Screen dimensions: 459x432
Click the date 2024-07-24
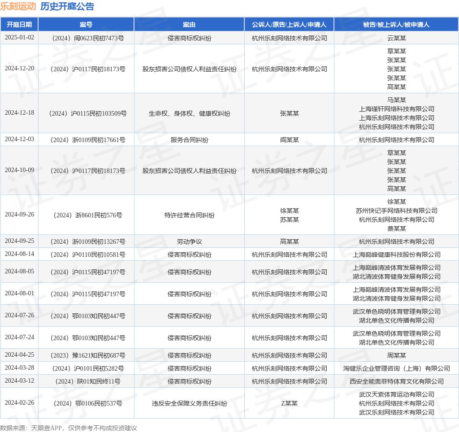(x=19, y=337)
